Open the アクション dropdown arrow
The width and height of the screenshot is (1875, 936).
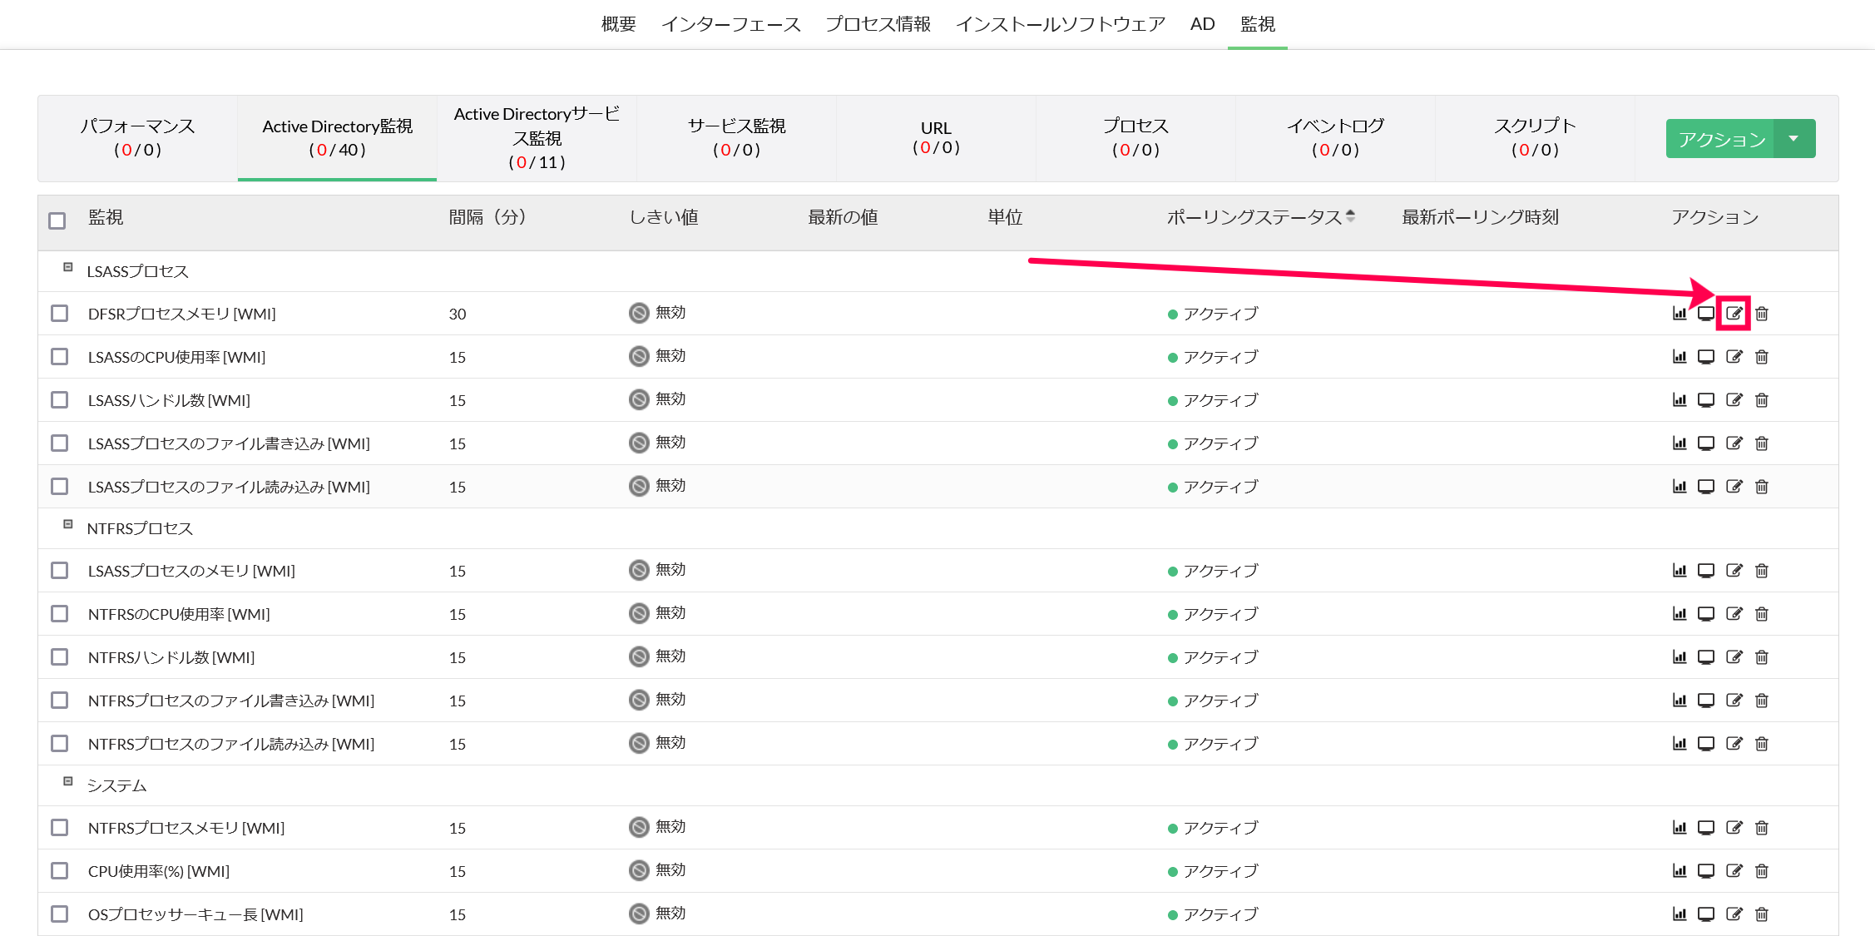(x=1794, y=139)
